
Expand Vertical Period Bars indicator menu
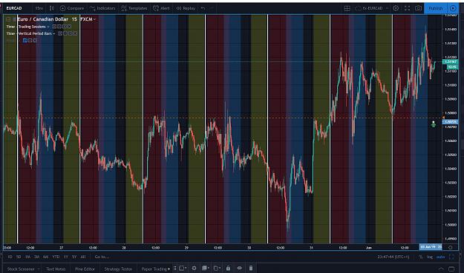tap(54, 33)
